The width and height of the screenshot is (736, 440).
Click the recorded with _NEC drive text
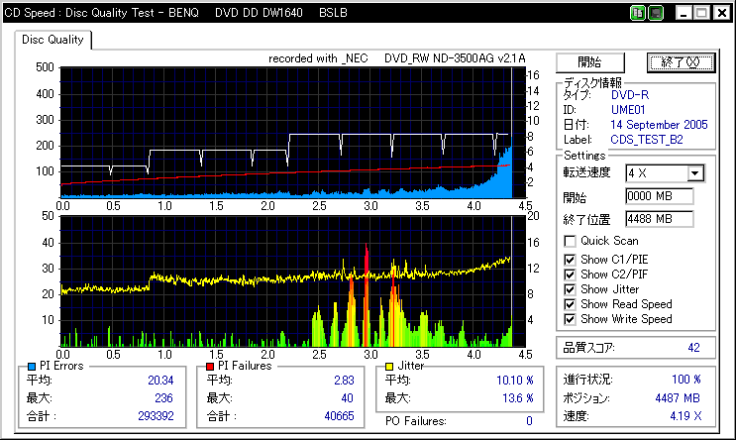click(x=396, y=58)
